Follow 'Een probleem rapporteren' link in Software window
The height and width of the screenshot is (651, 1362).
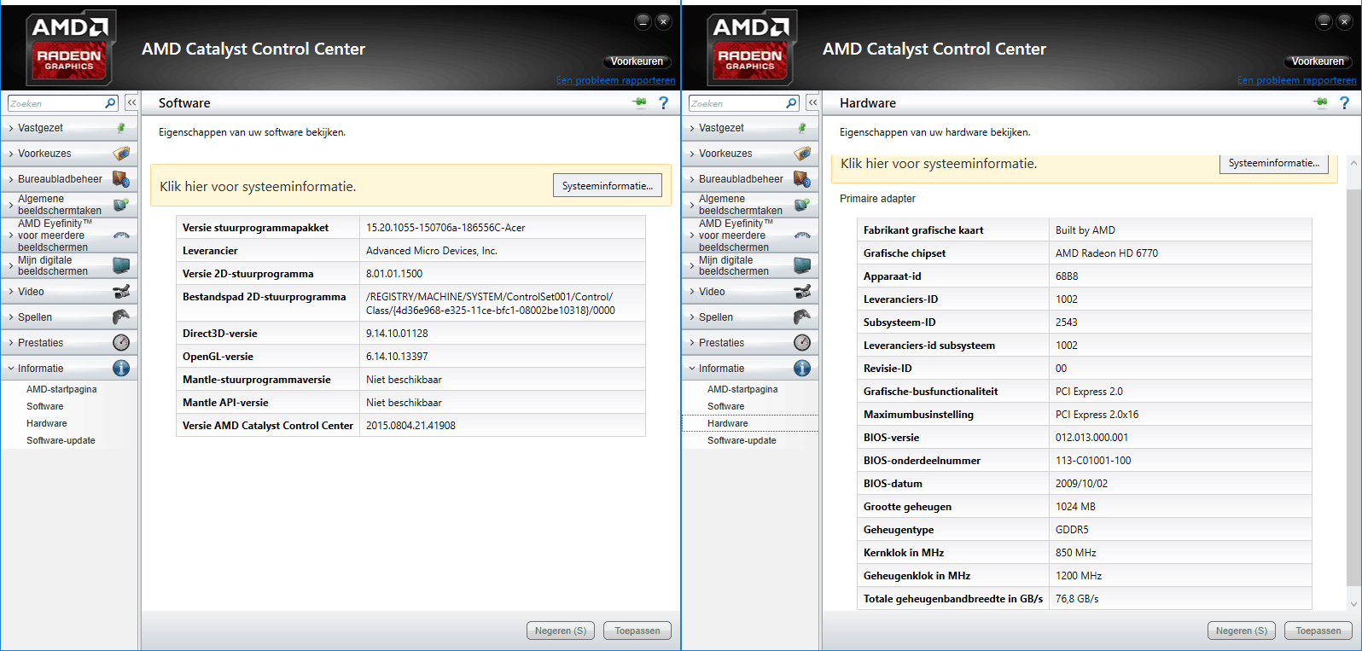[616, 80]
